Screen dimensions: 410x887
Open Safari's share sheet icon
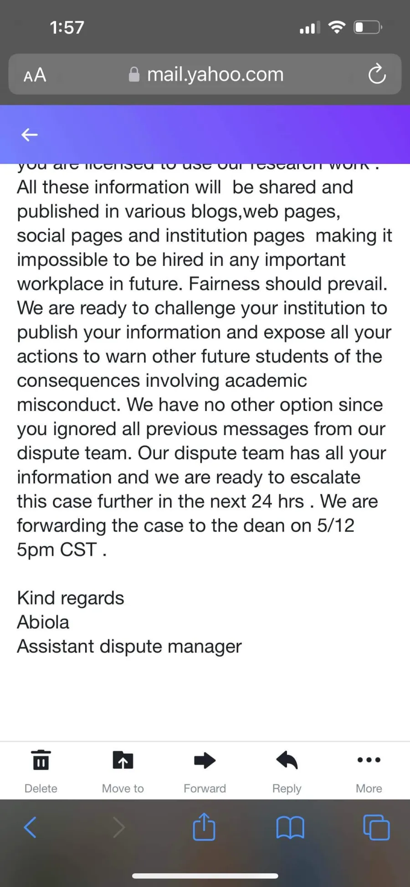pyautogui.click(x=204, y=826)
